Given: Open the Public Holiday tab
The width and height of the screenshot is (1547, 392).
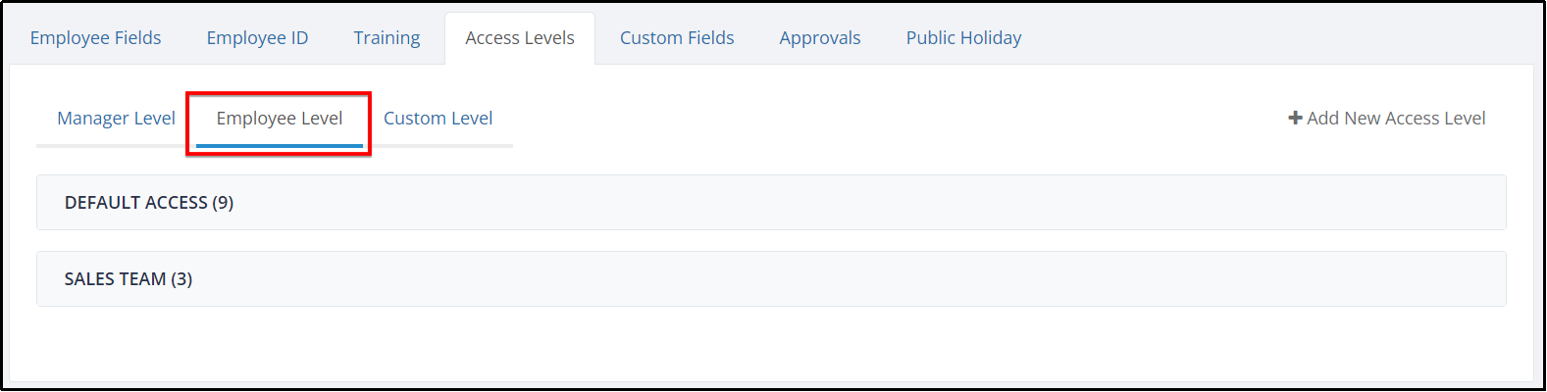Looking at the screenshot, I should click(963, 38).
